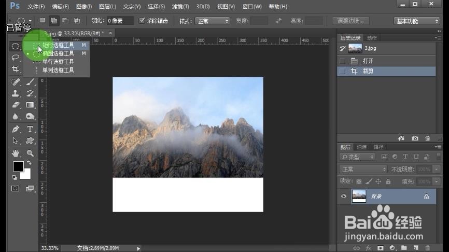Screen dimensions: 449x252
Task: Select the Blur tool
Action: click(x=16, y=116)
